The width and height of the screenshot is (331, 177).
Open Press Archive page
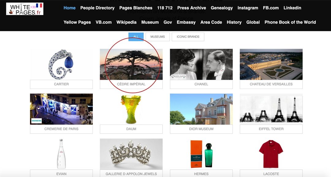pos(192,8)
